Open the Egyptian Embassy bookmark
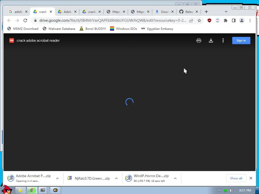Viewport: 259px width, 194px height. 157,29
